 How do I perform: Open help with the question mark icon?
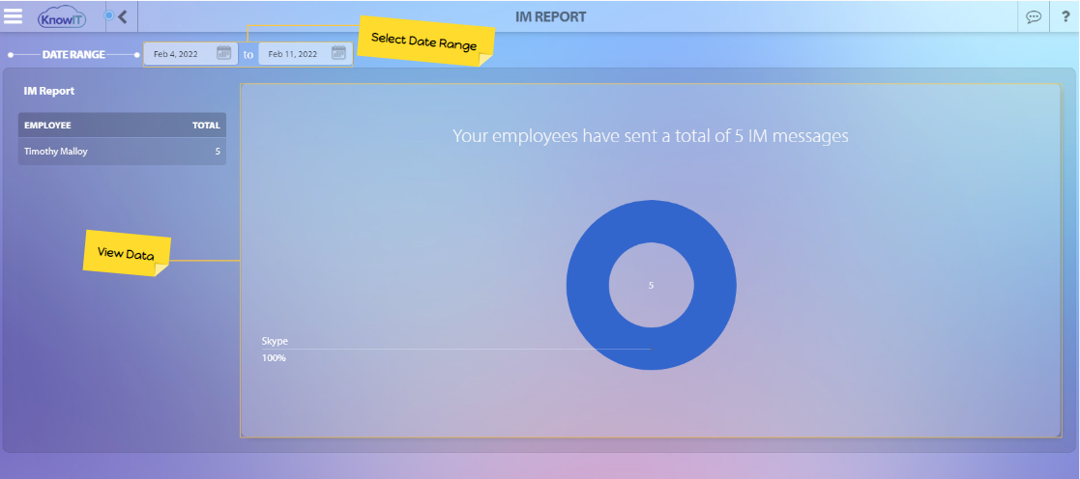1065,16
